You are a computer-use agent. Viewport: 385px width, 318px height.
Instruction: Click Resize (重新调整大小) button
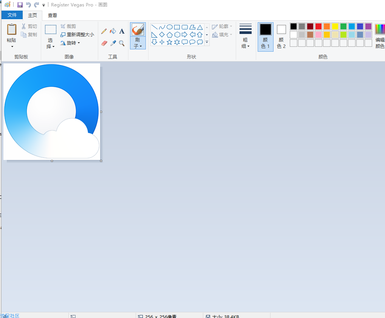77,35
